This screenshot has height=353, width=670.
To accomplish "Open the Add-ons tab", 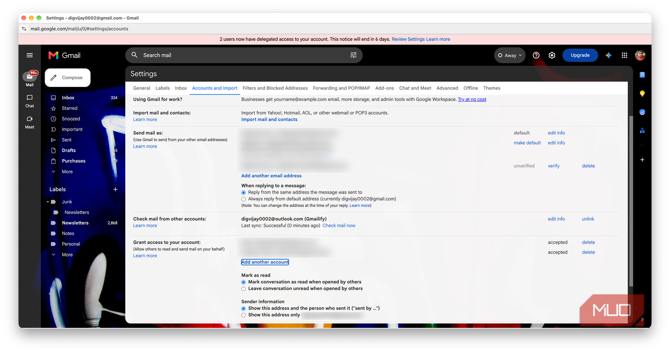I will (385, 88).
